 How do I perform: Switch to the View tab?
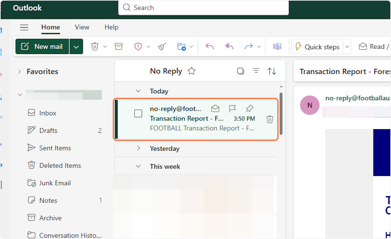82,27
